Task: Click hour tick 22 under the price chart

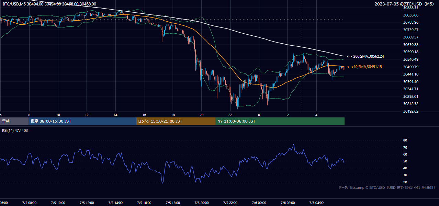Action: coord(230,115)
